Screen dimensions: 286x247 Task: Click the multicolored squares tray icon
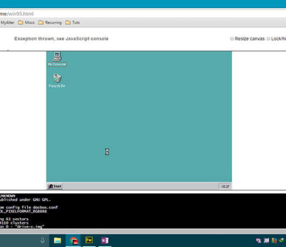(x=274, y=241)
